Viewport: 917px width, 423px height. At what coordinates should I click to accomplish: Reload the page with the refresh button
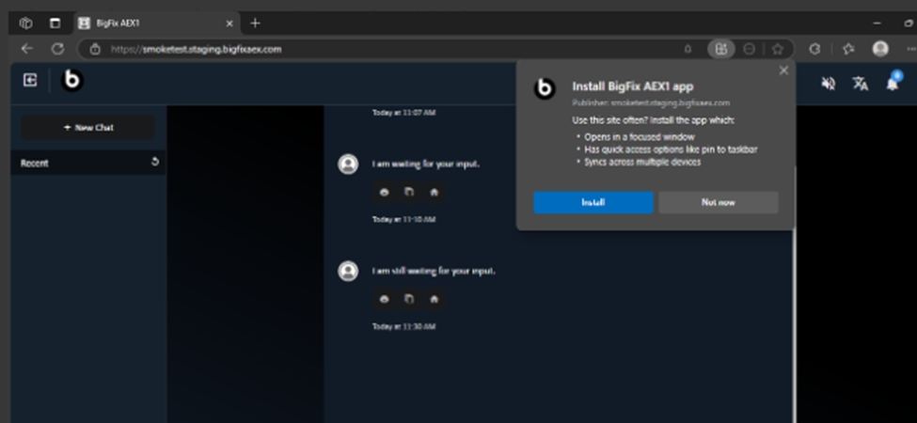click(x=57, y=49)
